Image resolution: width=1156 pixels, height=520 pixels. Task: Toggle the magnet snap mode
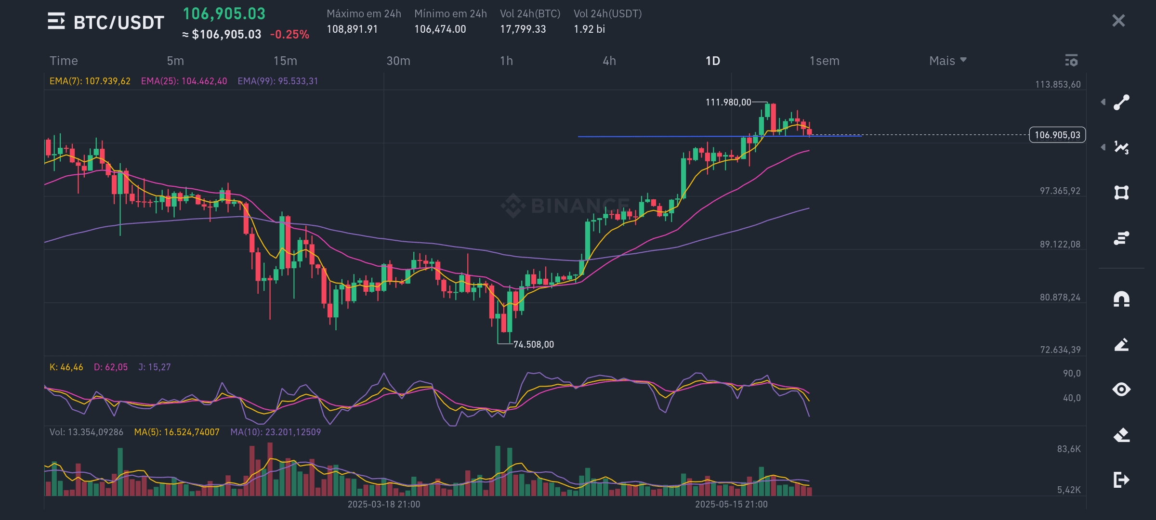(x=1121, y=299)
